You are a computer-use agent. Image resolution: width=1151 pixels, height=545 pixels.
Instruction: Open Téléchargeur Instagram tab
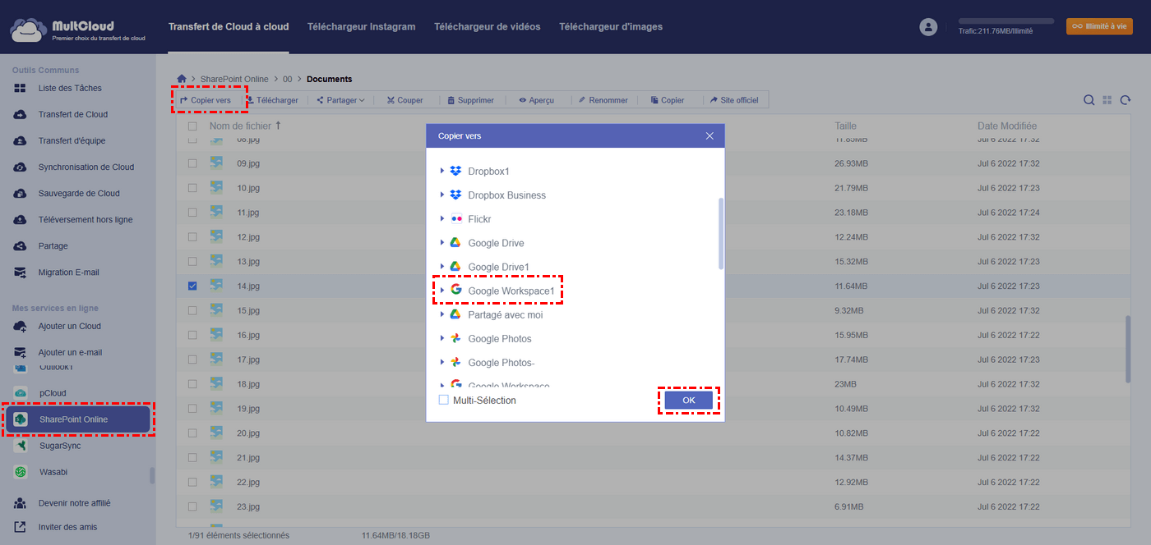pos(361,26)
